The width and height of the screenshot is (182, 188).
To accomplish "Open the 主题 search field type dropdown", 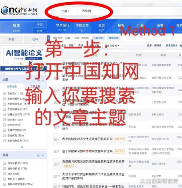I will point(66,11).
